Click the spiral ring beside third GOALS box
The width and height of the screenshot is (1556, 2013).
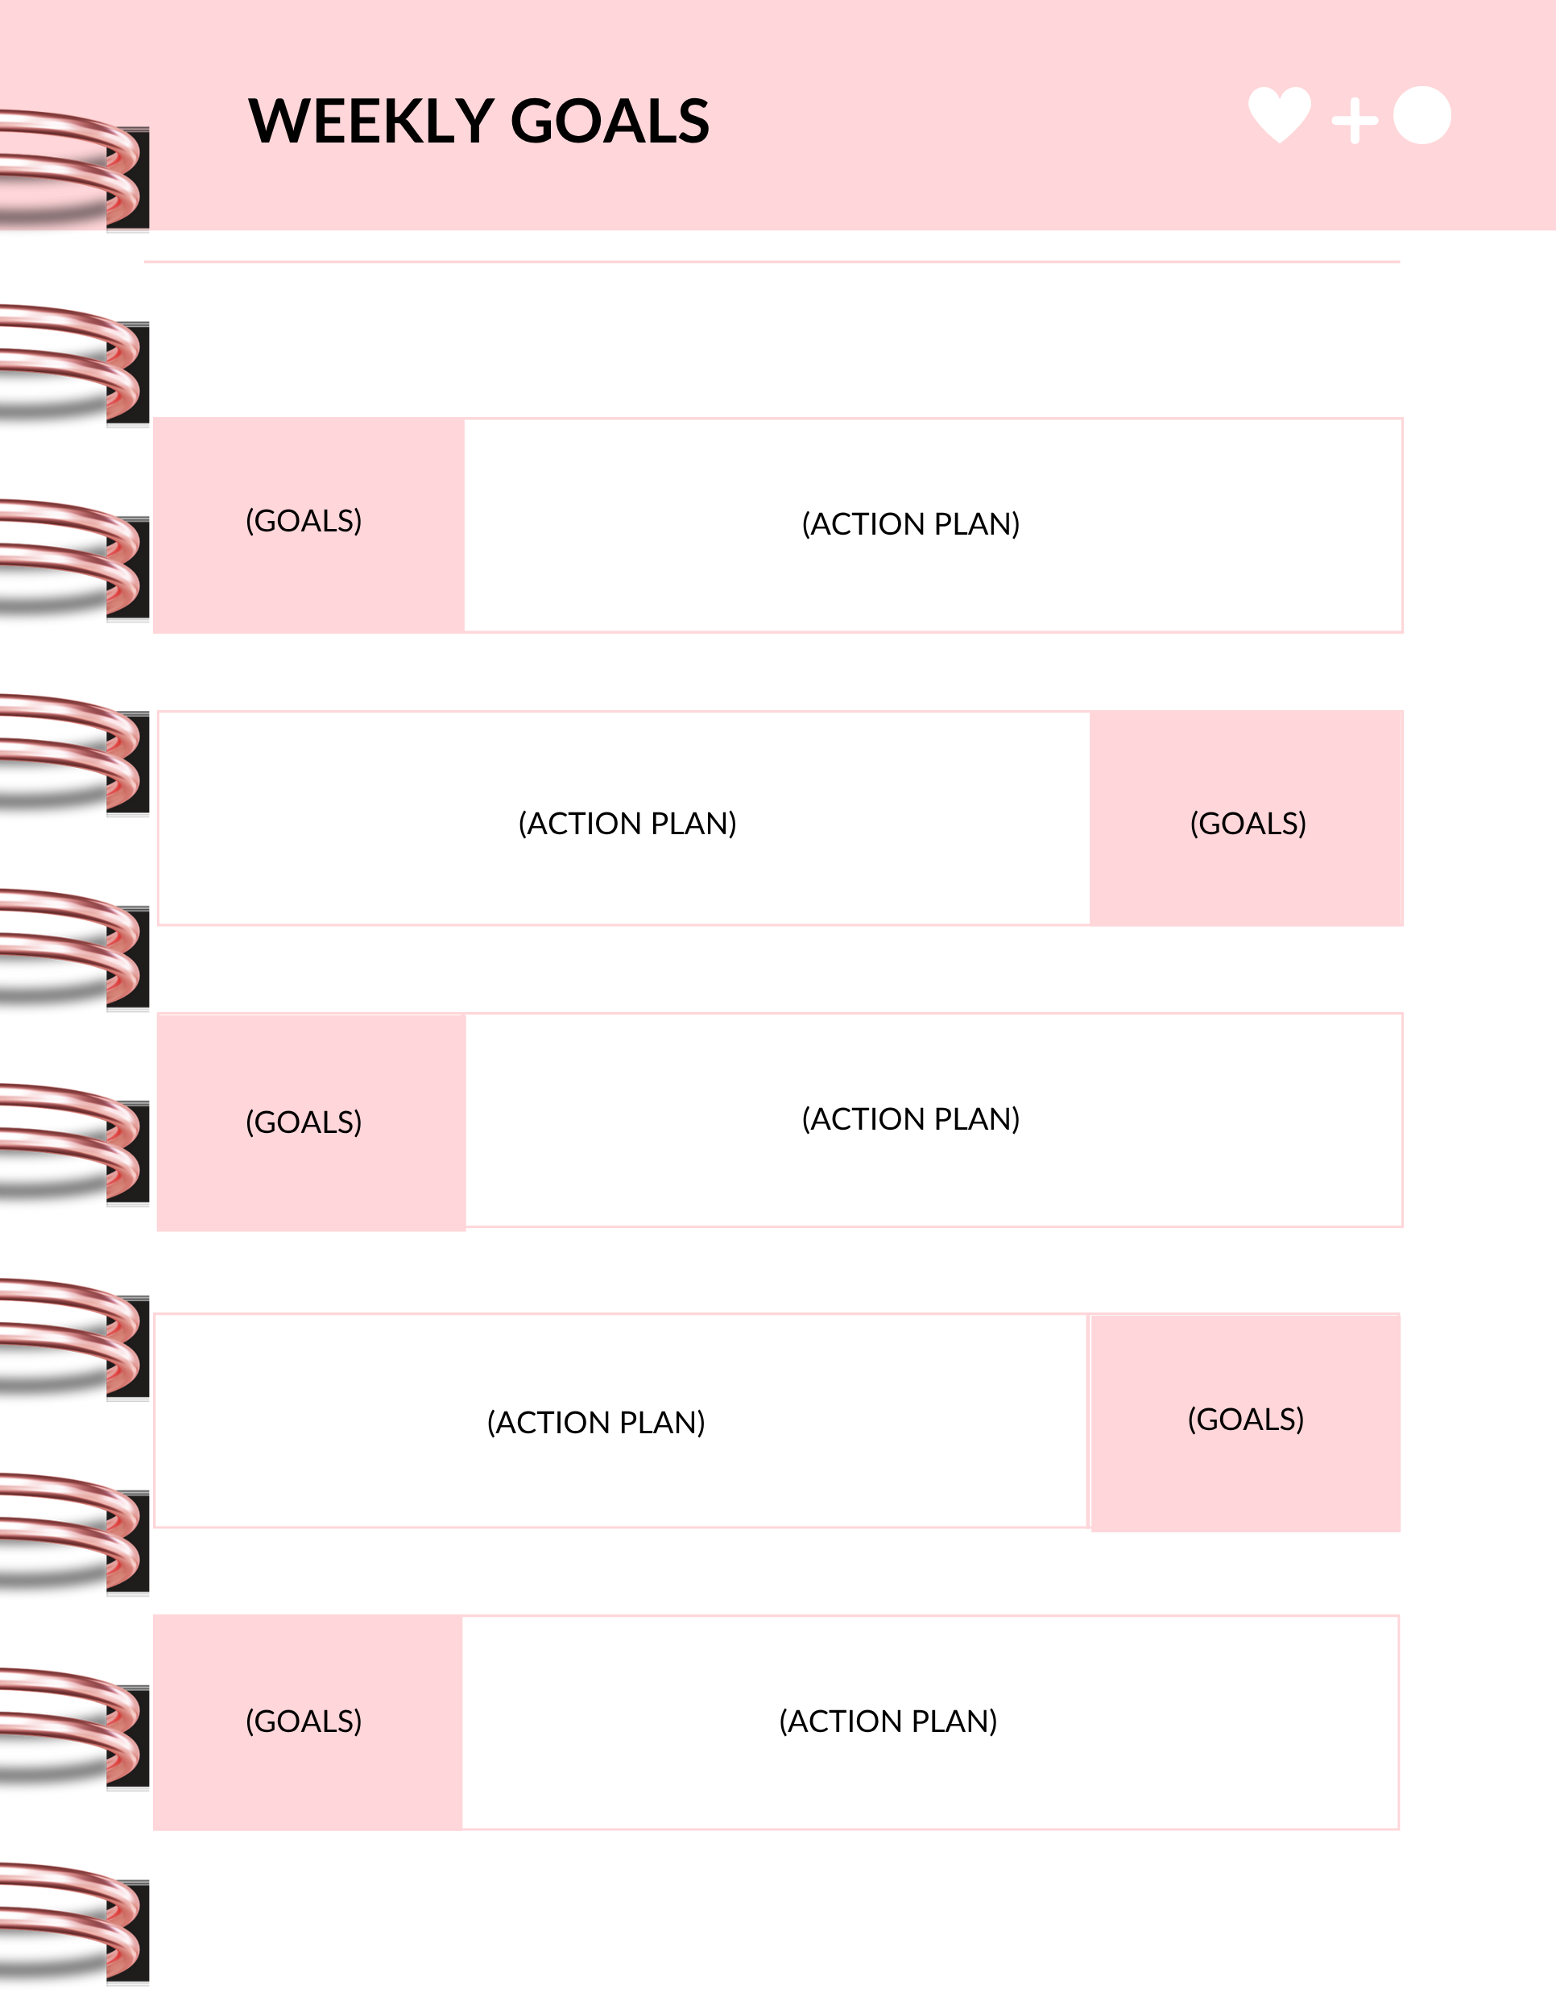(x=75, y=1146)
